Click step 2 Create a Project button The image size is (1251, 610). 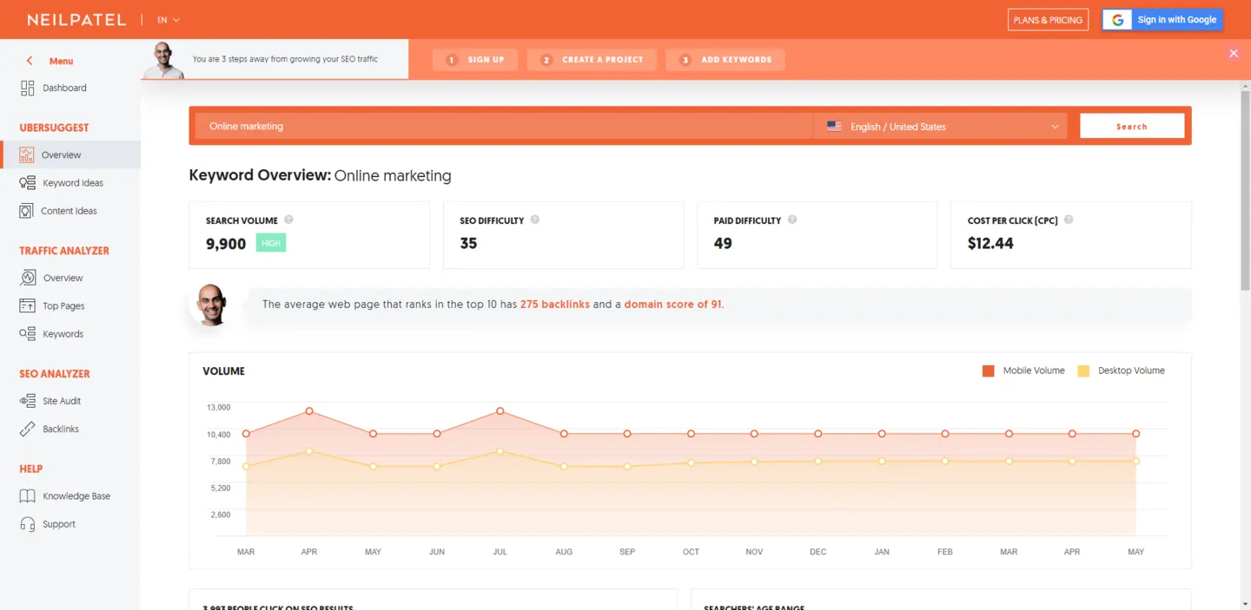point(592,59)
